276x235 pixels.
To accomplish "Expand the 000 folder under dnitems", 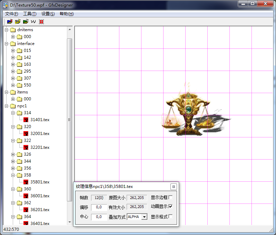I will coord(13,37).
